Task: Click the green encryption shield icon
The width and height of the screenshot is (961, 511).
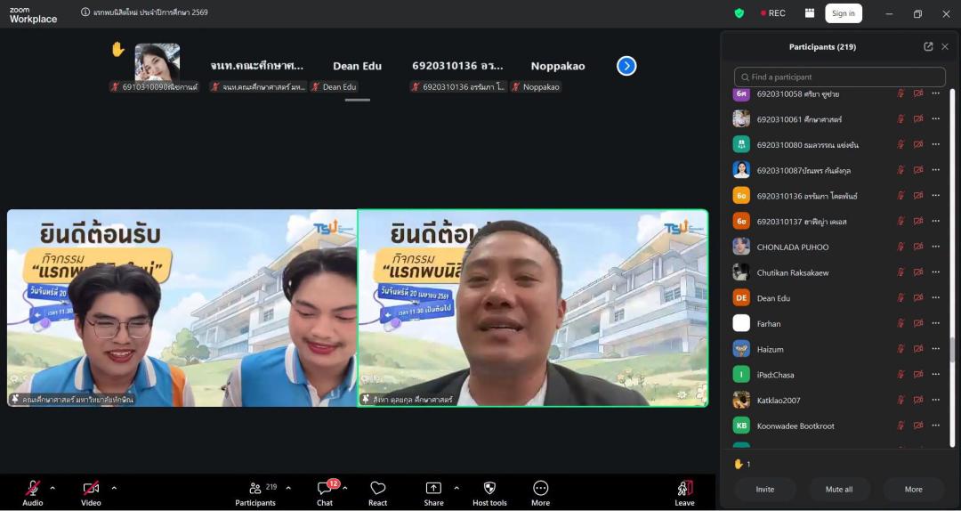Action: click(x=739, y=13)
